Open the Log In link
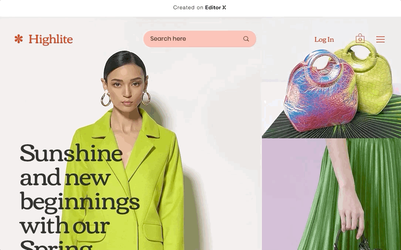The height and width of the screenshot is (250, 401). coord(324,39)
